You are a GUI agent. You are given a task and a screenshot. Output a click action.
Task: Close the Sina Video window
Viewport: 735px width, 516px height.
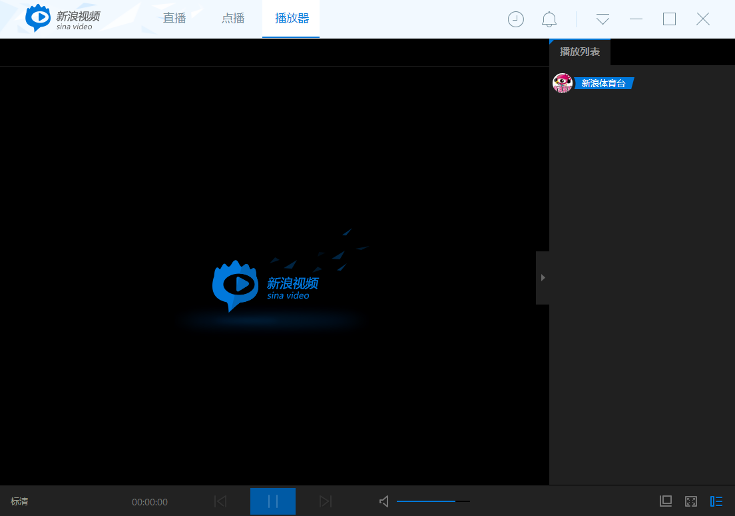702,19
